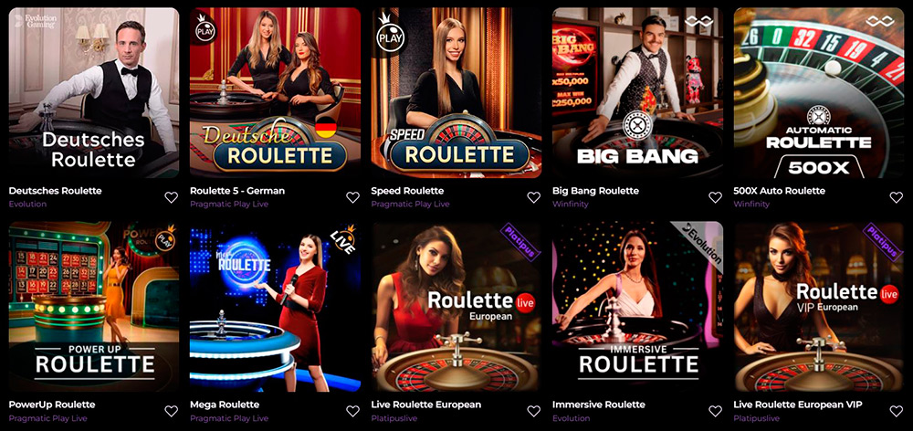
Task: Click Platipuslive provider under Live Roulette European
Action: (396, 418)
